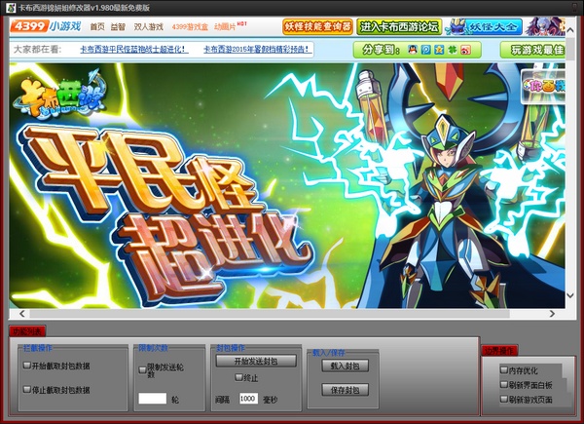This screenshot has height=424, width=584.
Task: Open 妖怪技能查询器 skill lookup
Action: pos(317,27)
